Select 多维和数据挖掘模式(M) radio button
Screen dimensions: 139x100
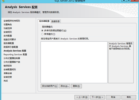pyautogui.click(x=42, y=31)
